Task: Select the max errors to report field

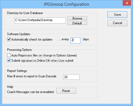Action: pyautogui.click(x=71, y=77)
